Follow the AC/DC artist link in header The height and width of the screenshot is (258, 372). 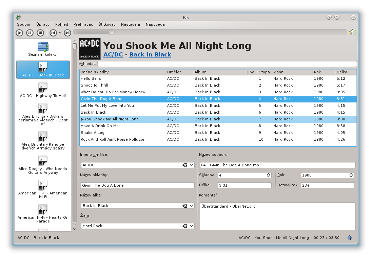click(x=113, y=55)
